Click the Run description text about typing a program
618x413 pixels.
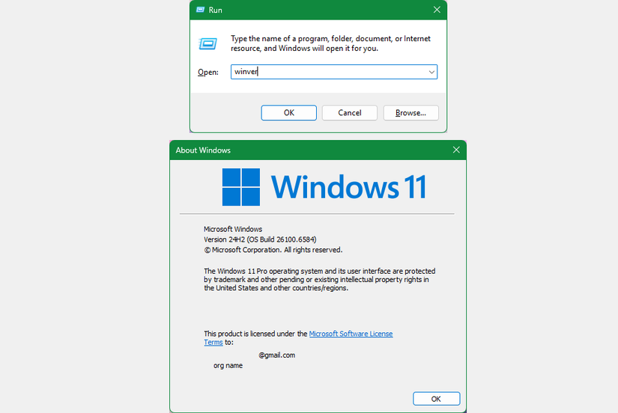(x=330, y=43)
